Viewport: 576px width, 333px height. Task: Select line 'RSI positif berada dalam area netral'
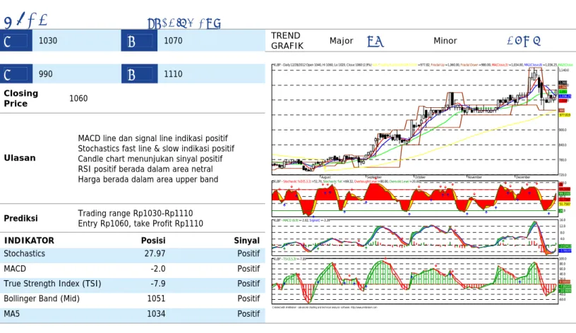pyautogui.click(x=145, y=169)
